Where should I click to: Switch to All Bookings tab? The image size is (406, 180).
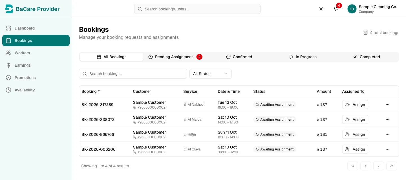(112, 57)
